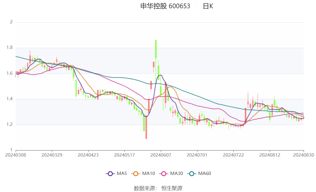The width and height of the screenshot is (316, 192).
Task: Click x-axis date label 20240423
Action: [88, 155]
